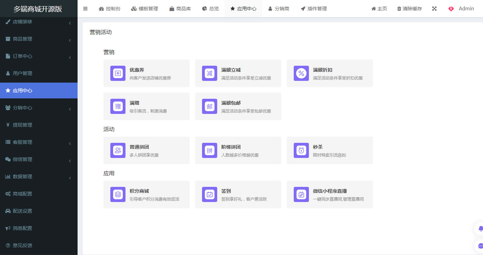
Task: Switch to the 模板管理 top tab
Action: click(x=144, y=9)
